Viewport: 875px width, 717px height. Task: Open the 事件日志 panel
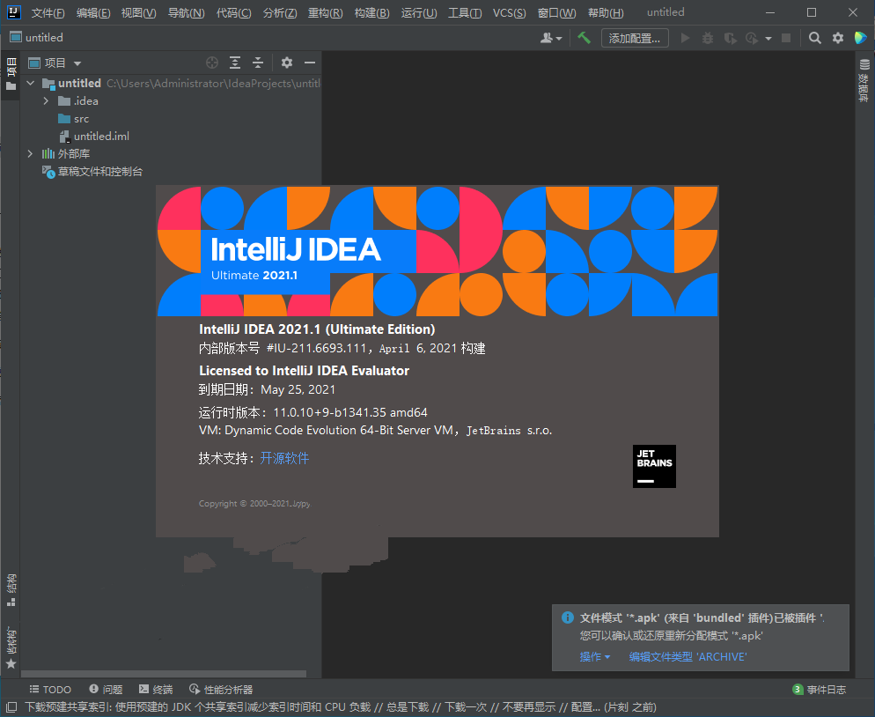click(820, 690)
